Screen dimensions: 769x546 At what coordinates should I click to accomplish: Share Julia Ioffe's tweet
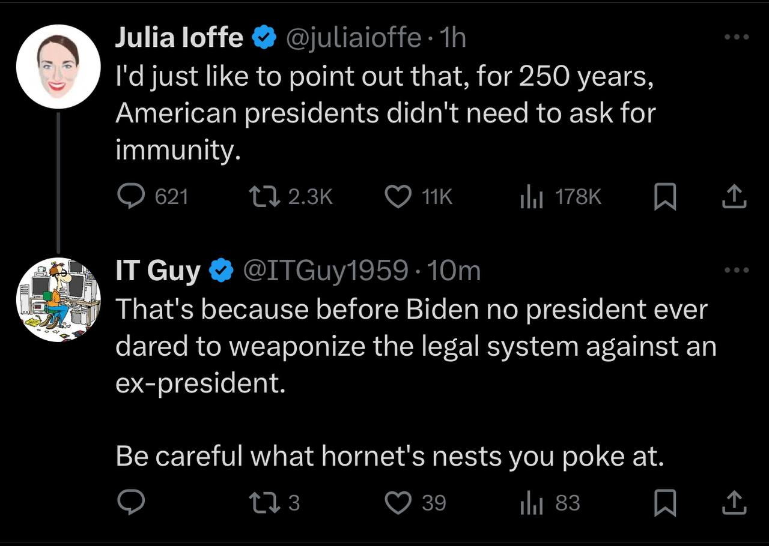coord(733,197)
